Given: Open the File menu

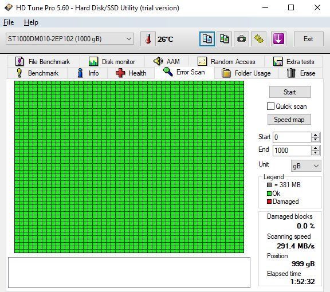Looking at the screenshot, I should coord(9,22).
